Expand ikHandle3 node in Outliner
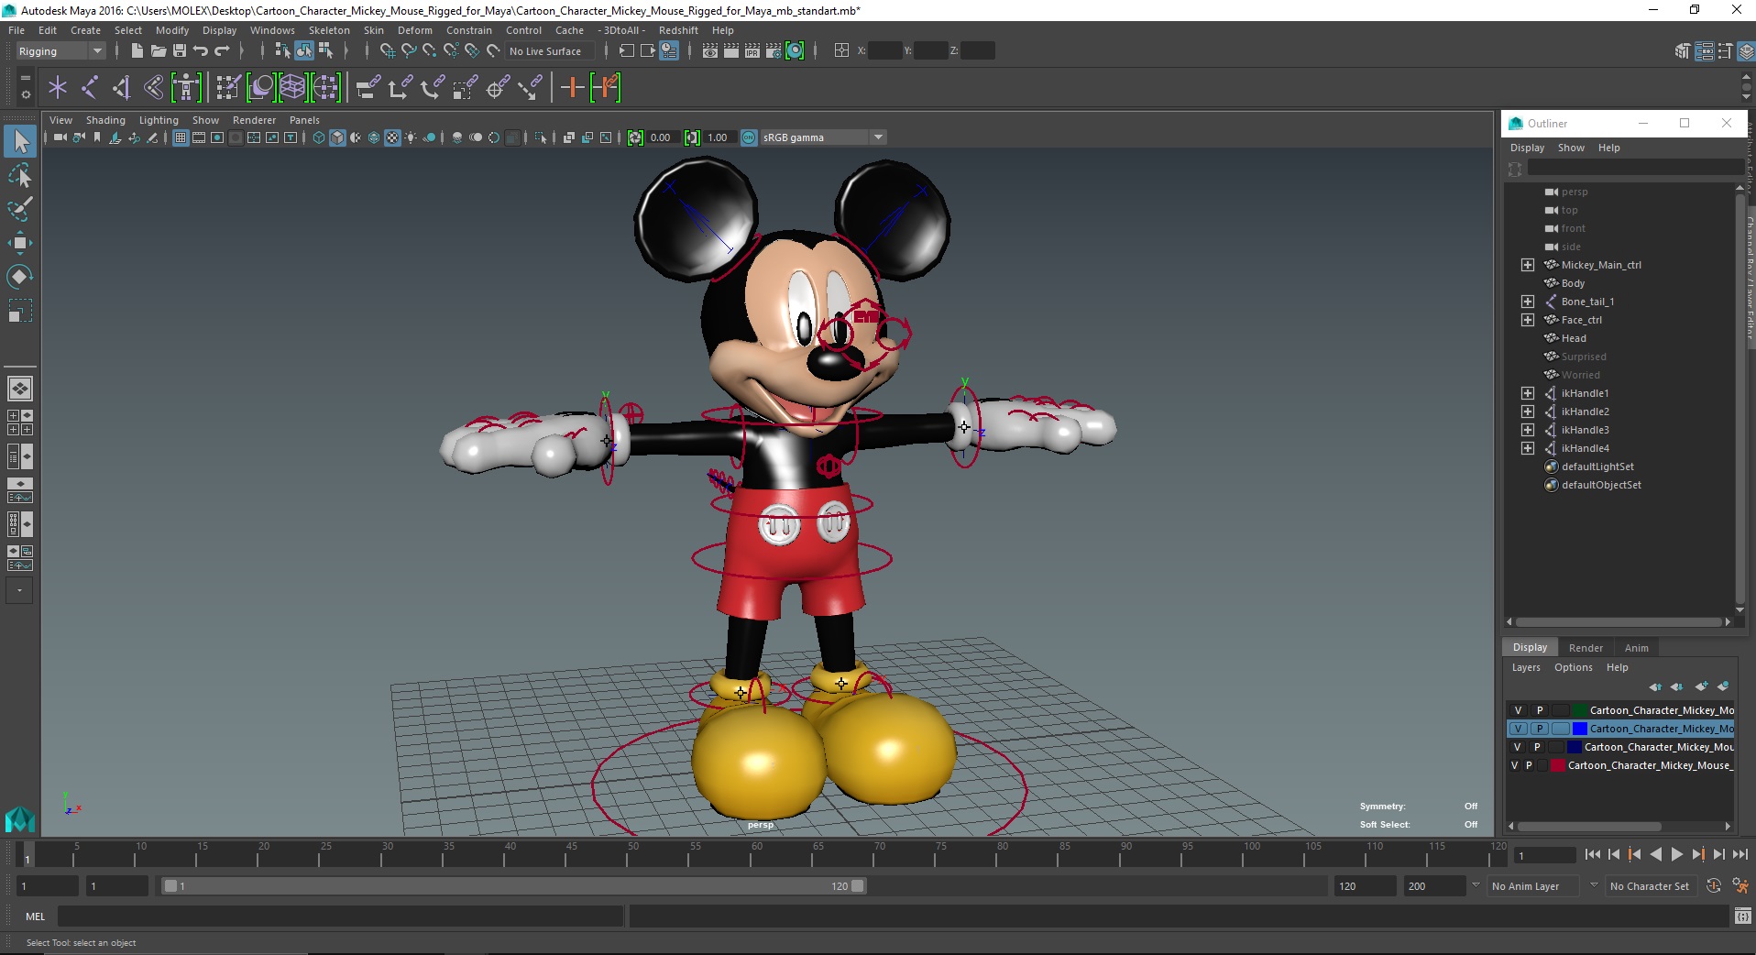Image resolution: width=1756 pixels, height=955 pixels. pos(1528,430)
